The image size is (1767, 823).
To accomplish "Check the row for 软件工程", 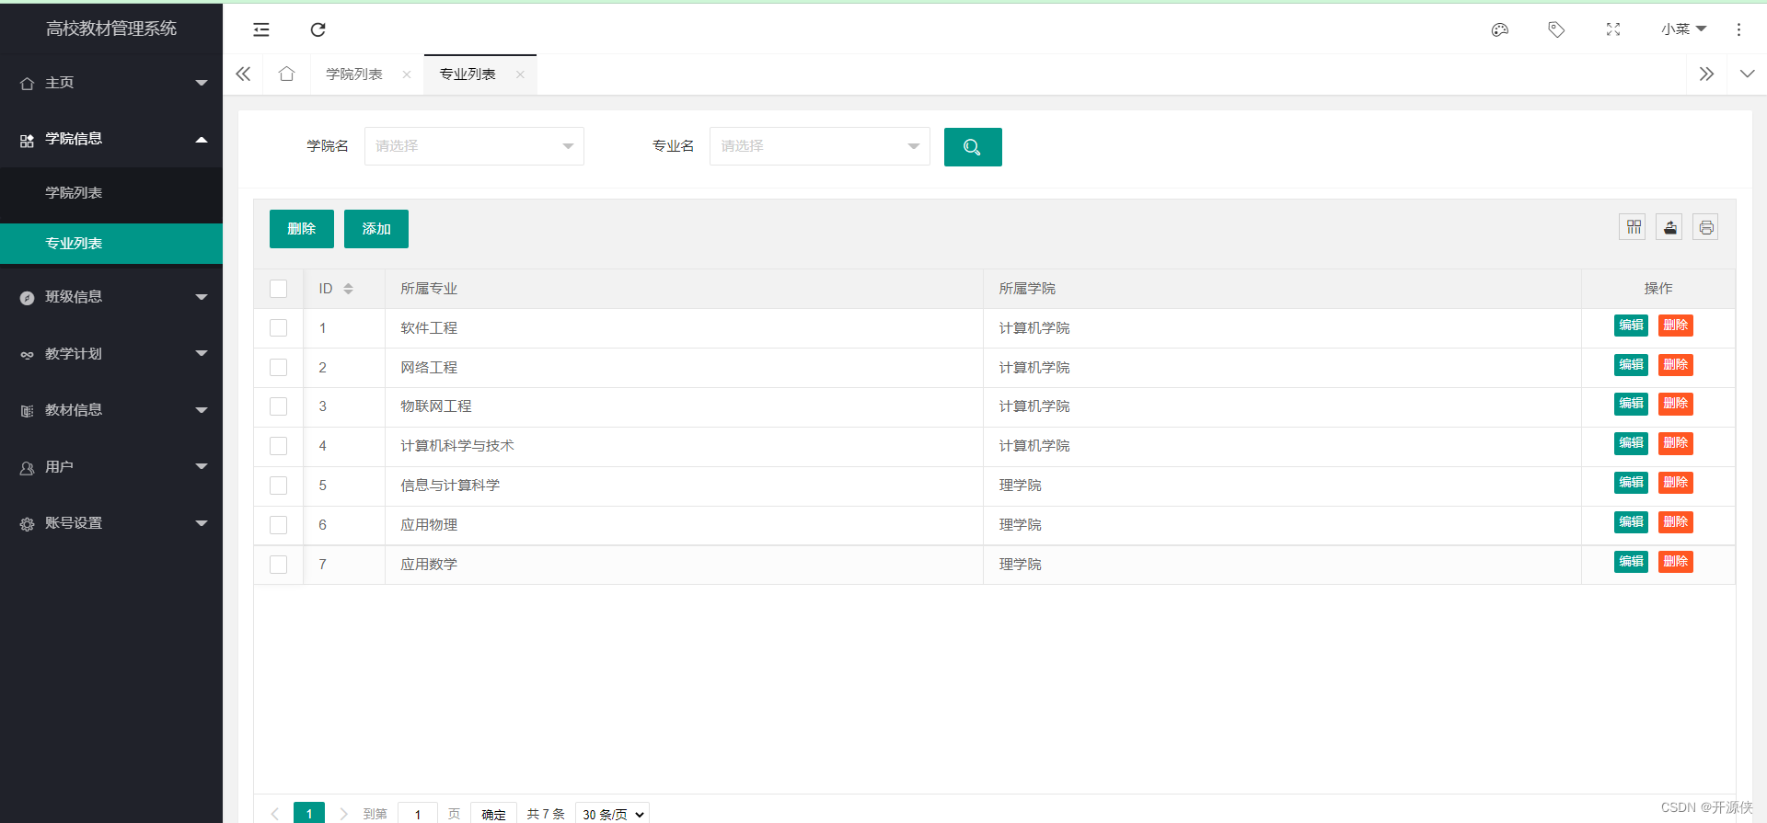I will [x=279, y=328].
